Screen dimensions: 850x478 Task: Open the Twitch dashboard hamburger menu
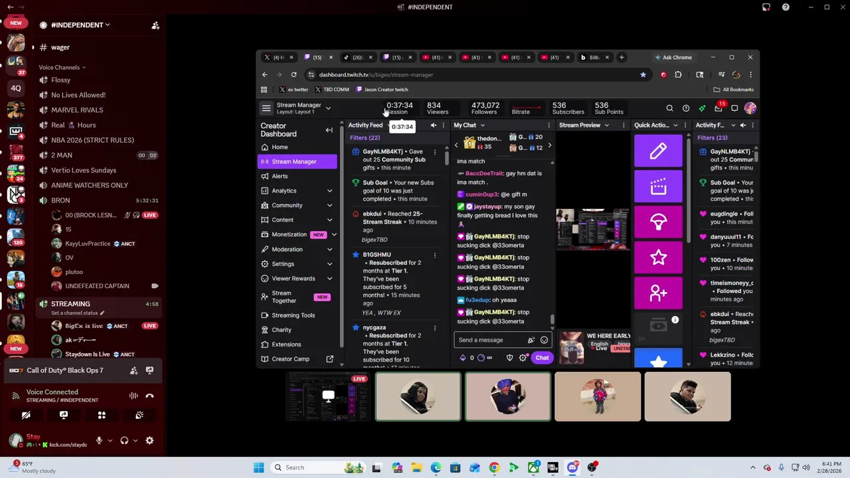pos(266,108)
